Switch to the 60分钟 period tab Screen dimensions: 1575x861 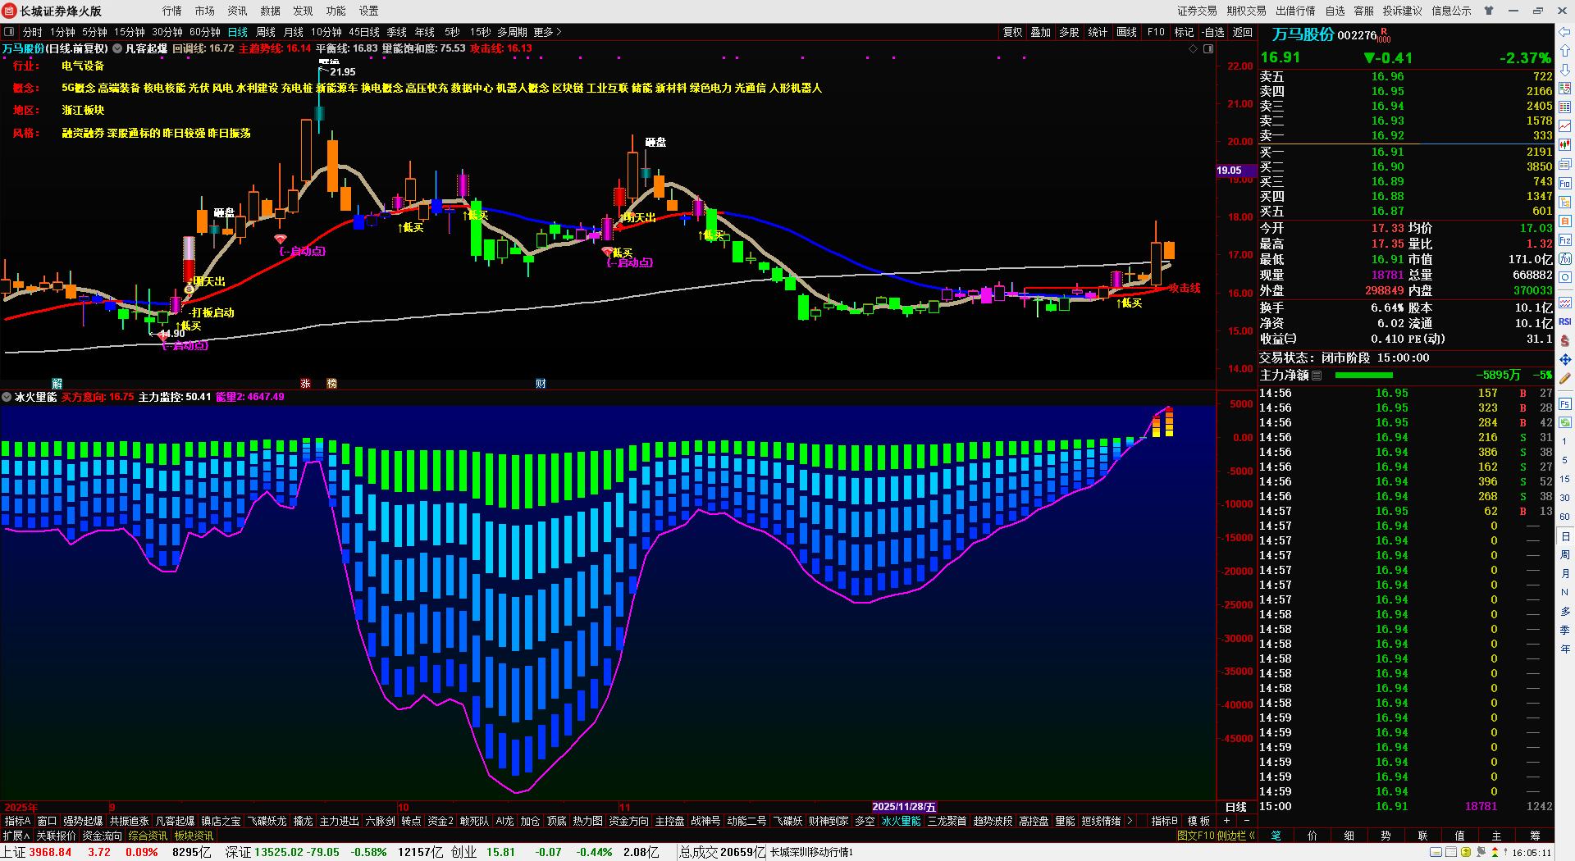pos(205,32)
